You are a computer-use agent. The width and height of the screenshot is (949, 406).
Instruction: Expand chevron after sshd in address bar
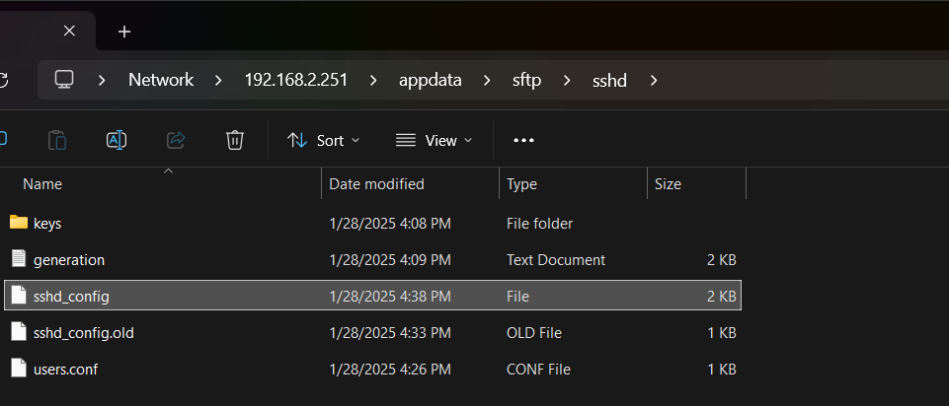654,80
